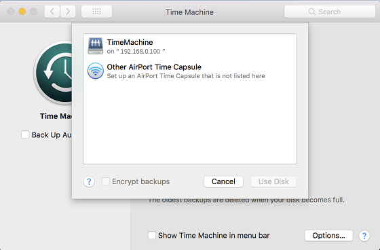The image size is (380, 250).
Task: Go forward using the right arrow button
Action: (x=68, y=12)
